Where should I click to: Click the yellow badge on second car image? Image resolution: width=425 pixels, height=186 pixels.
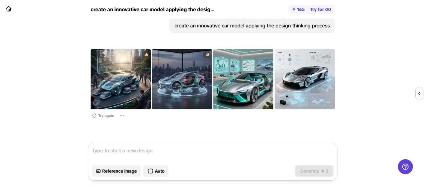coord(208,55)
